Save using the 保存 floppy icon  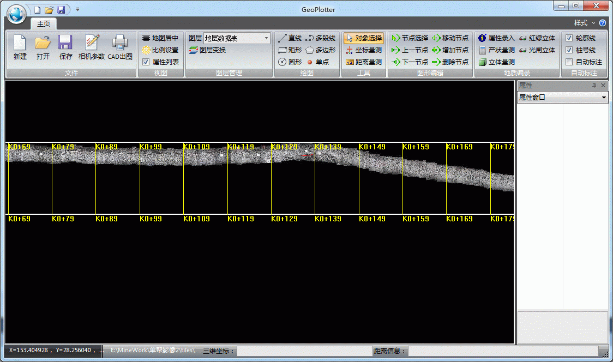[65, 47]
